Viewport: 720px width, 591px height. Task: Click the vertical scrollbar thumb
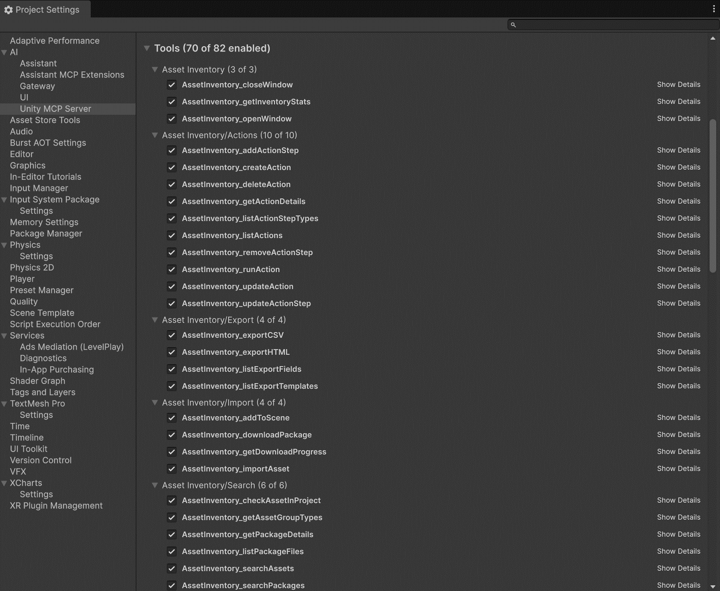tap(713, 196)
